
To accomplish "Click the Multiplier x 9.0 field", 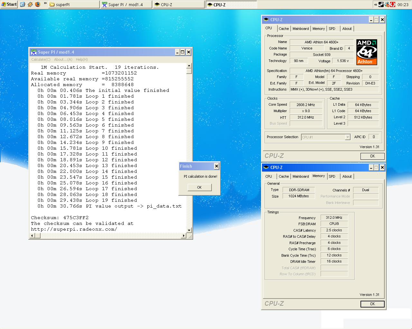I will click(x=306, y=111).
